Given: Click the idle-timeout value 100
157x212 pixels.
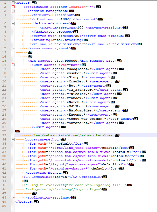Looking at the screenshot, I should (64, 19).
